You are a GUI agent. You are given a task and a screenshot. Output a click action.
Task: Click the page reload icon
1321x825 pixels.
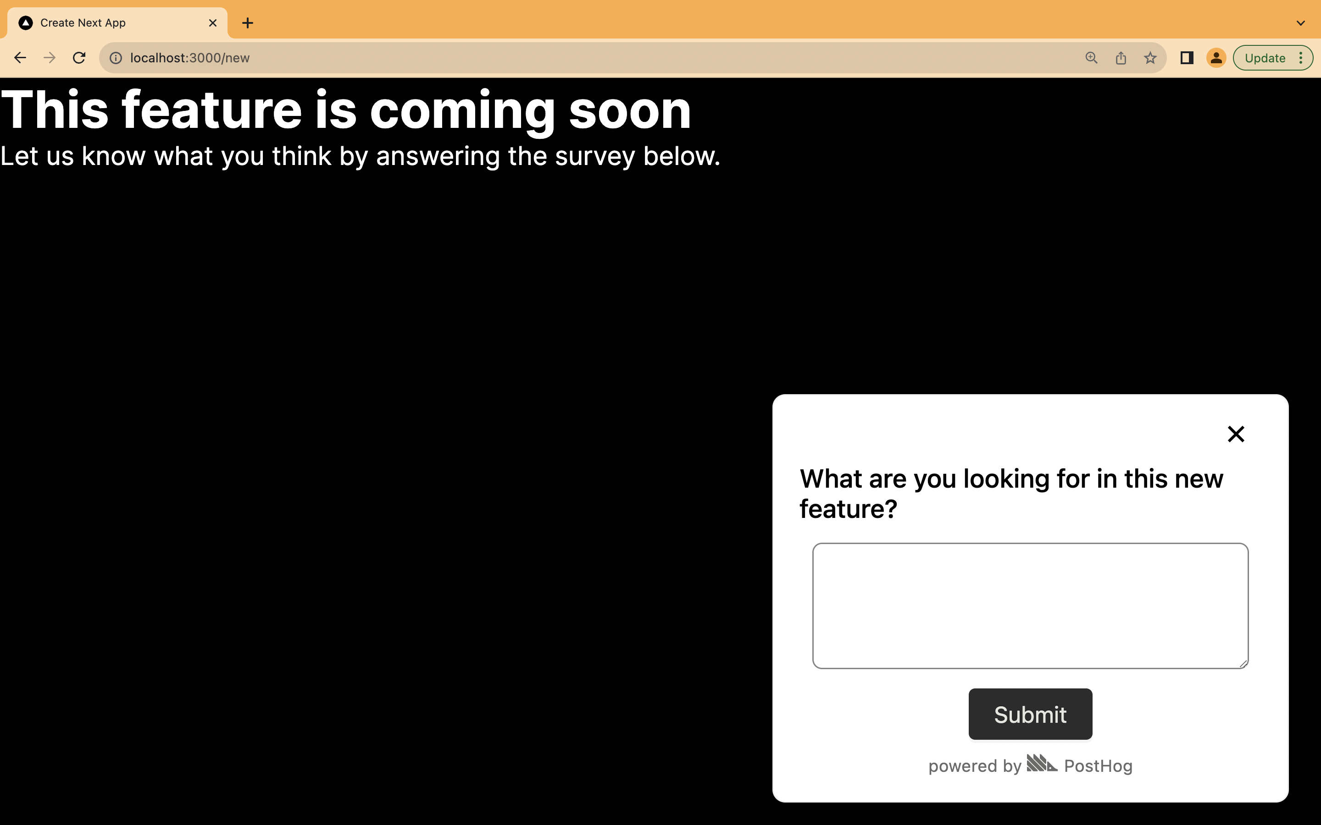(x=80, y=57)
